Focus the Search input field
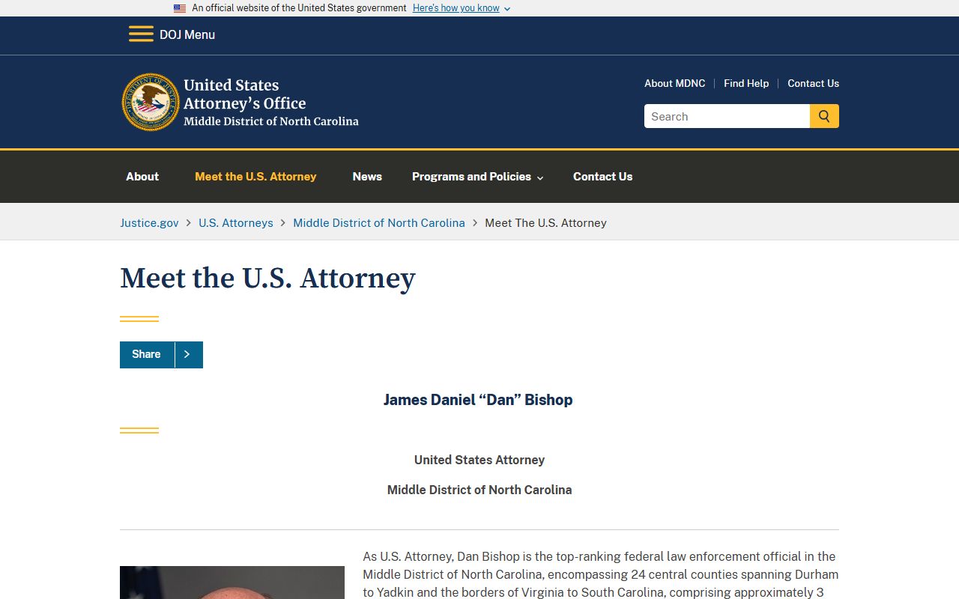 click(x=727, y=116)
